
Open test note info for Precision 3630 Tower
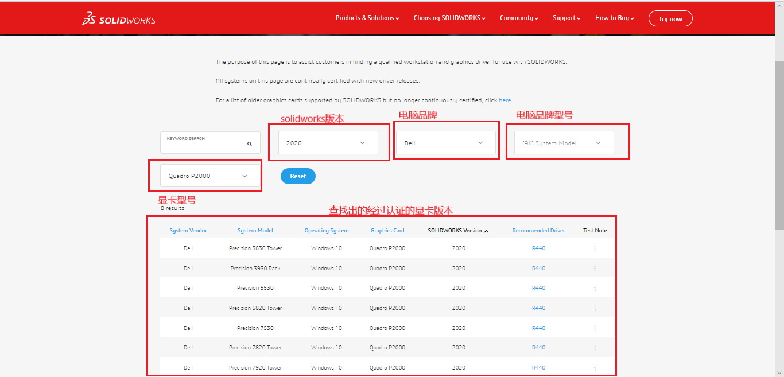pos(595,248)
